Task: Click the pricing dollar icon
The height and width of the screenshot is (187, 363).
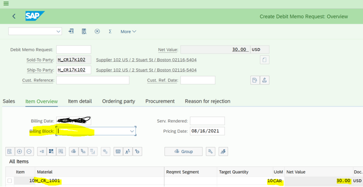Action: click(223, 151)
